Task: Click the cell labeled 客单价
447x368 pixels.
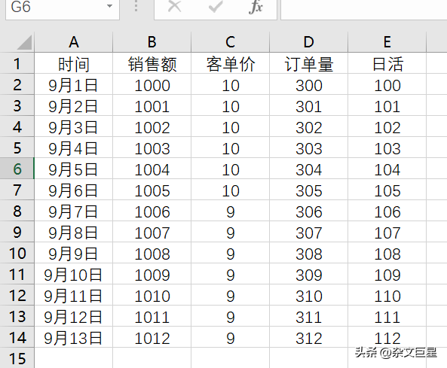Action: pos(231,63)
